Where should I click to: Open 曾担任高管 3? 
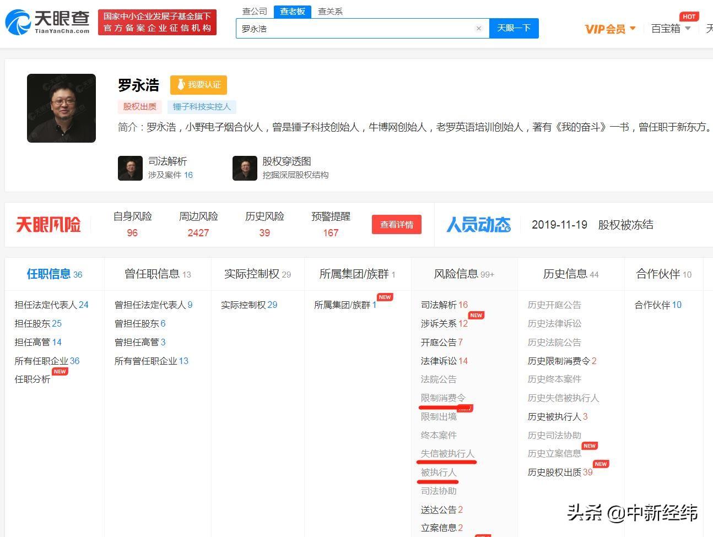(x=140, y=343)
